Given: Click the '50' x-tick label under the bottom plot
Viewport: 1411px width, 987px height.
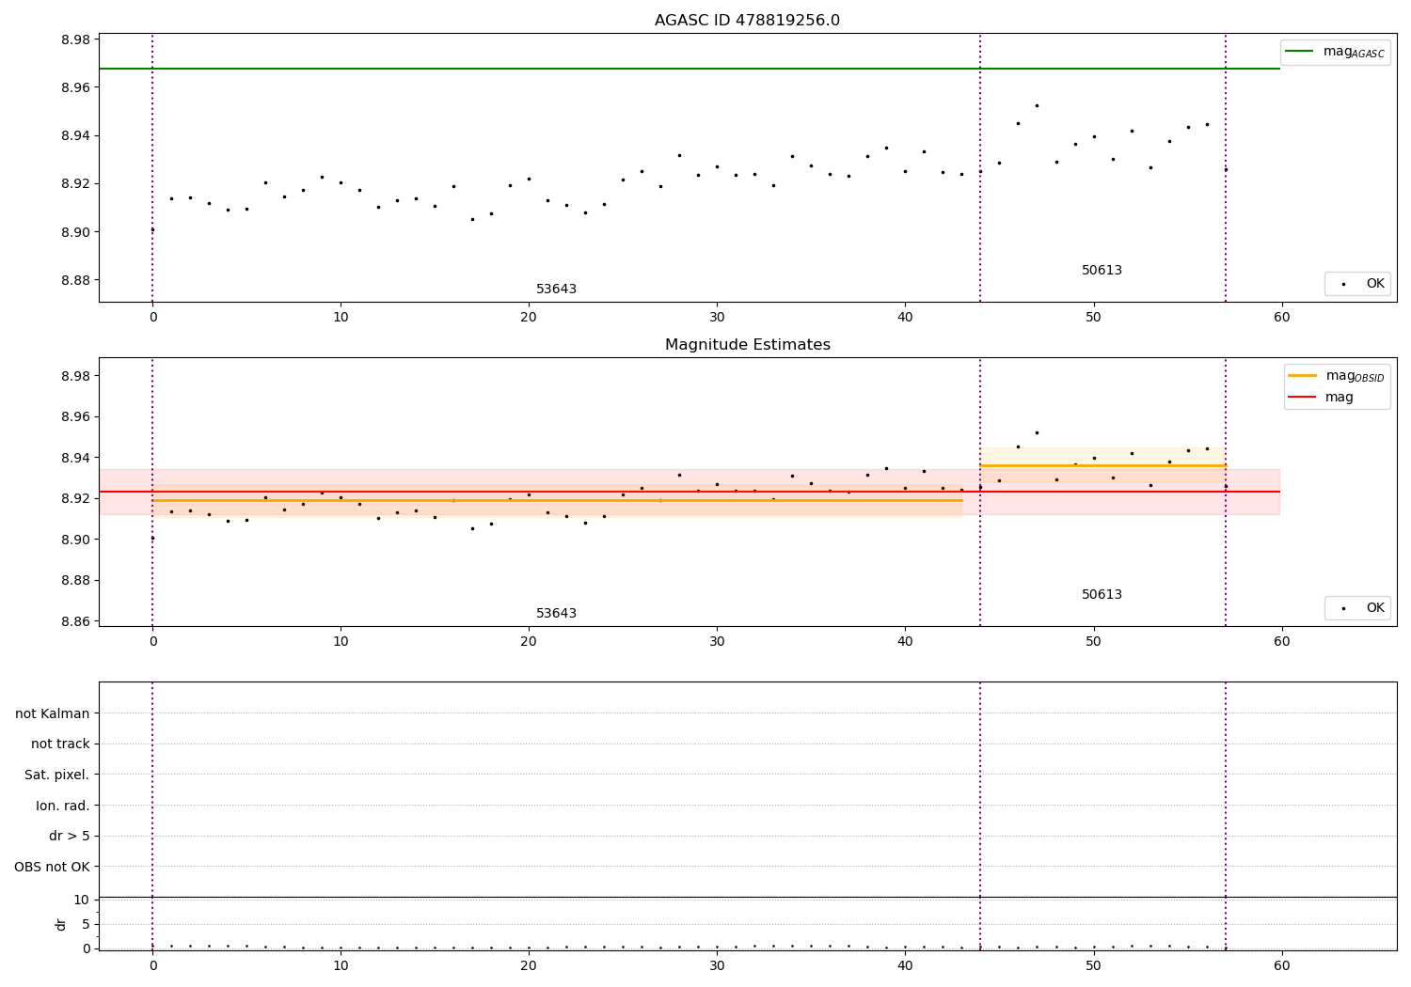Looking at the screenshot, I should 1093,965.
